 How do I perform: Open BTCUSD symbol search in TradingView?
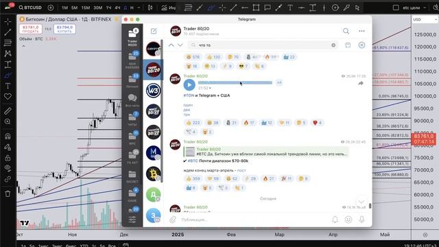point(30,8)
